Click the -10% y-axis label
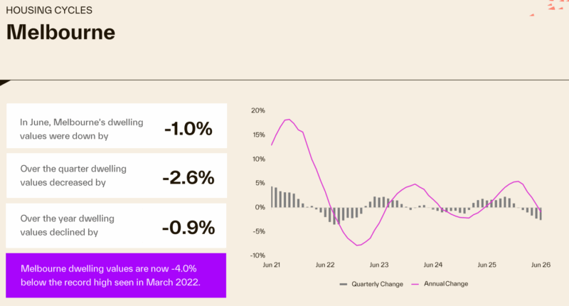The image size is (569, 306). [257, 255]
